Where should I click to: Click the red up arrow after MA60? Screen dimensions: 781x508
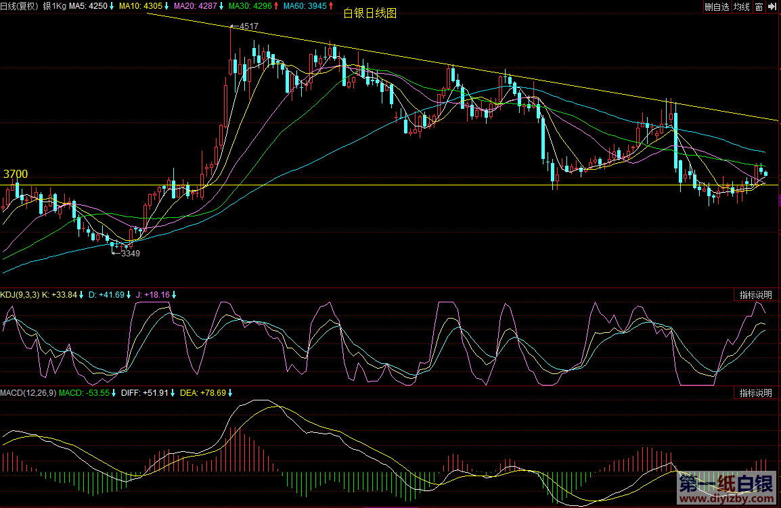tap(332, 6)
